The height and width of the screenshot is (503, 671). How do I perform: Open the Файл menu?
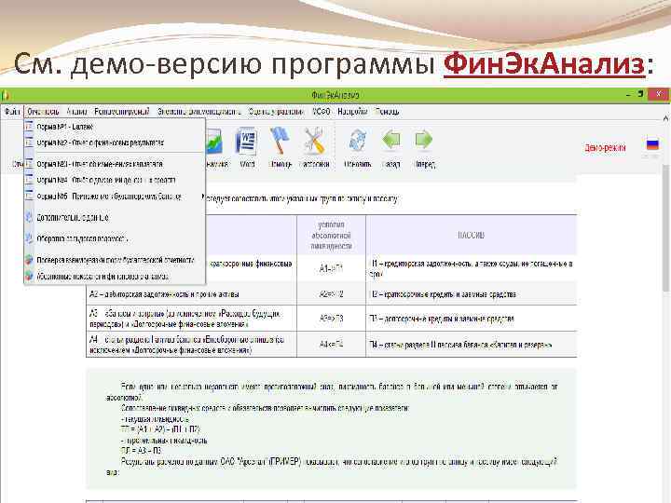tap(12, 111)
